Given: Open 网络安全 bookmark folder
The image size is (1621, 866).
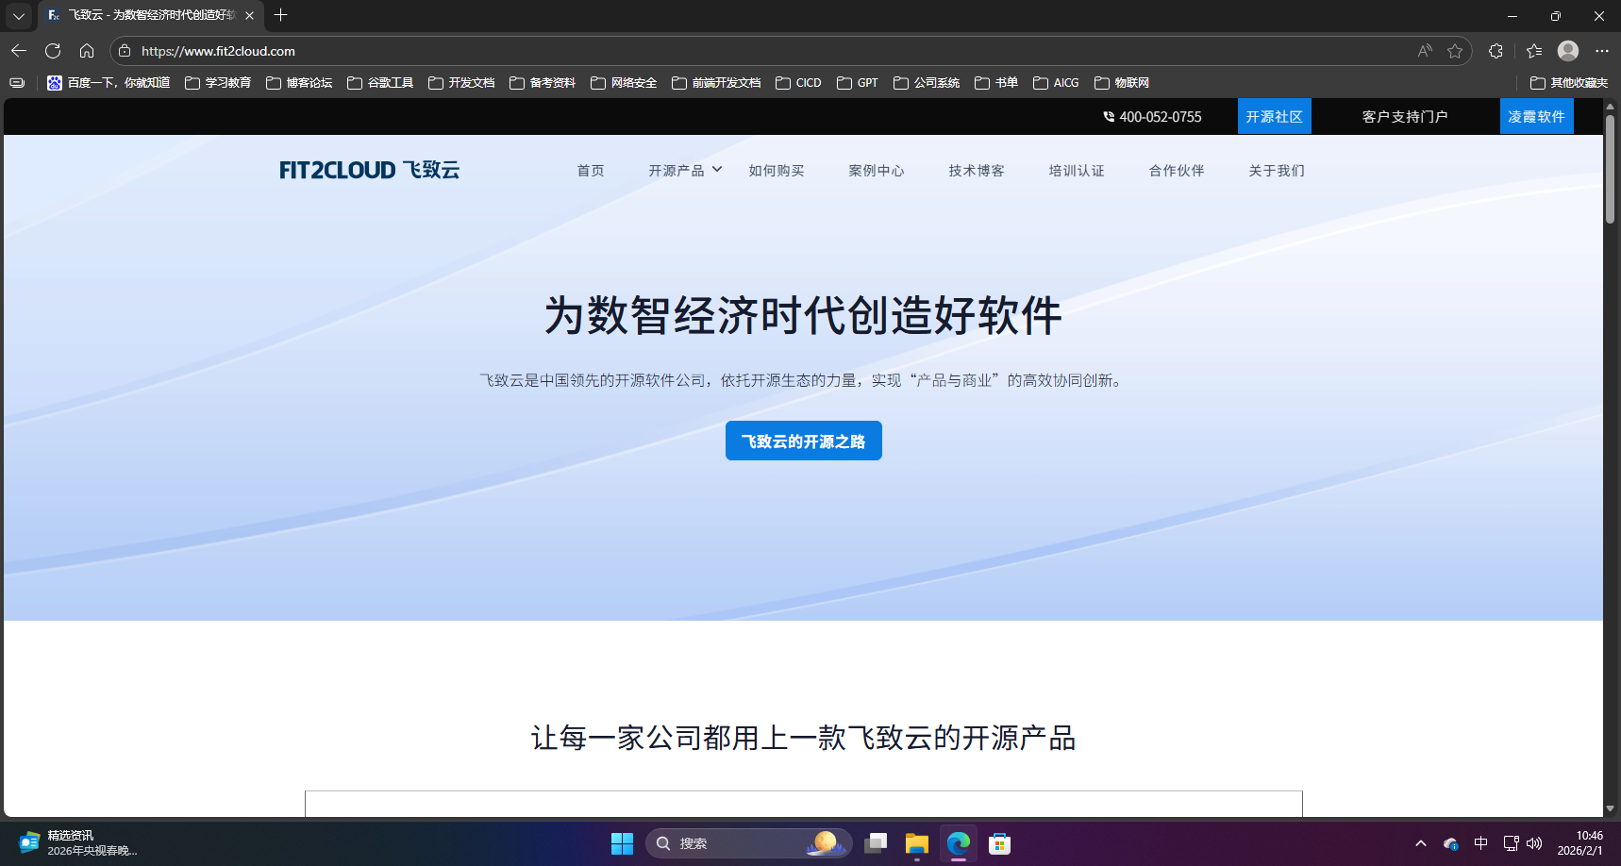Looking at the screenshot, I should point(624,83).
